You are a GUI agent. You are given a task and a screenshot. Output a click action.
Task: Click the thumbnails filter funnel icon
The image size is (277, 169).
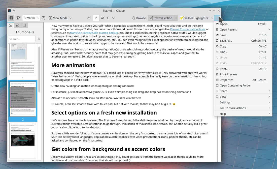coord(39,39)
